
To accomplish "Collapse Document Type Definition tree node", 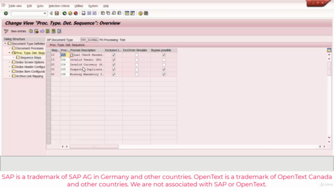I will (x=5, y=43).
